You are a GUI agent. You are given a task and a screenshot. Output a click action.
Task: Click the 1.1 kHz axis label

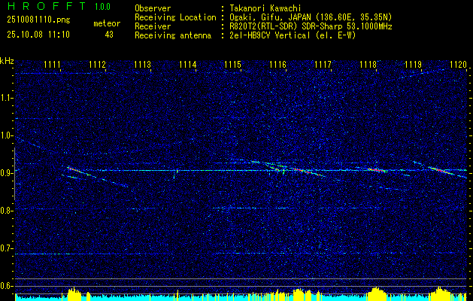click(7, 98)
